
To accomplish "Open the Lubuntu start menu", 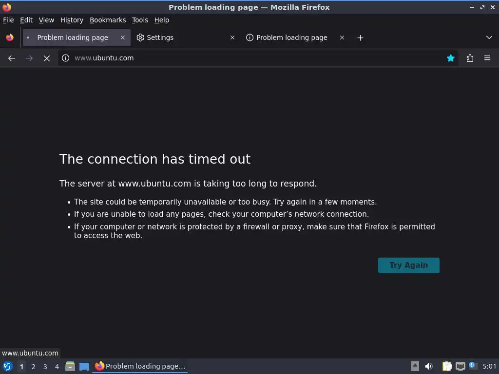I will [8, 366].
